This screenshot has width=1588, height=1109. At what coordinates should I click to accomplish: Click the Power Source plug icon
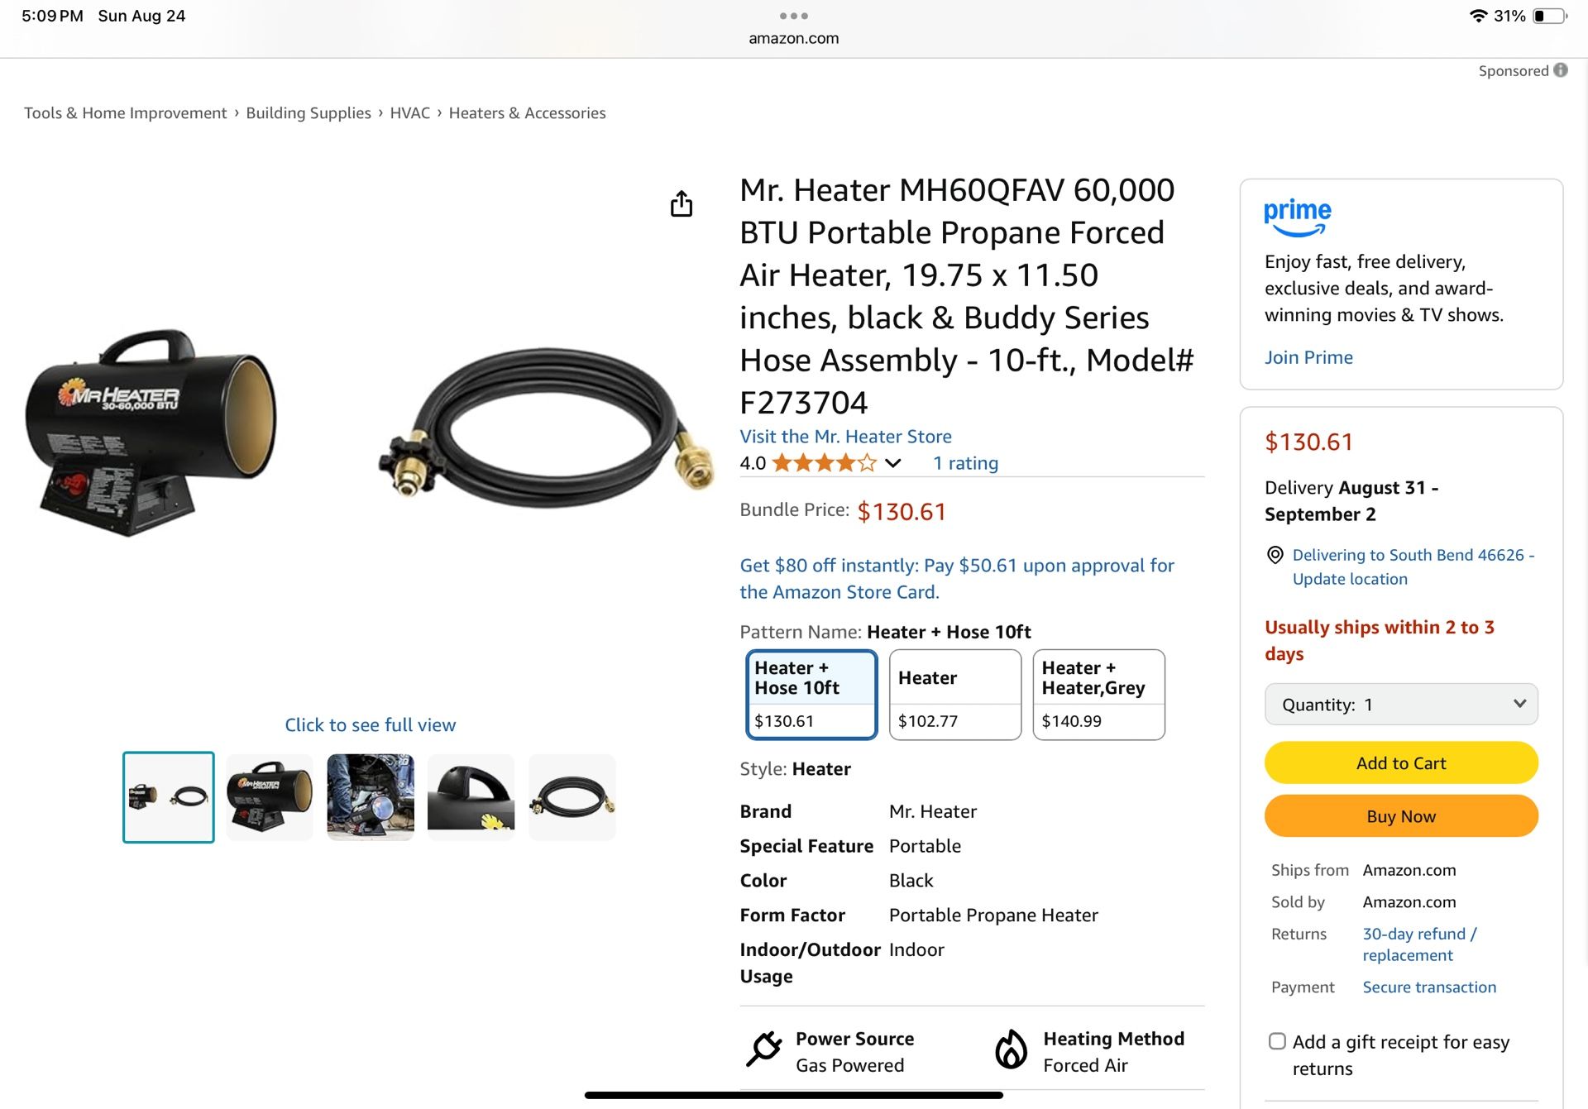(x=763, y=1049)
